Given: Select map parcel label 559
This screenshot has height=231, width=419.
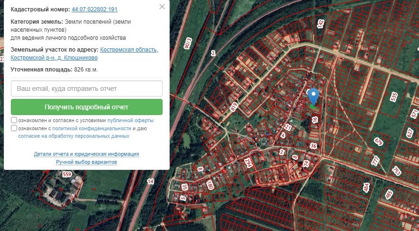Looking at the screenshot, I should [x=67, y=174].
